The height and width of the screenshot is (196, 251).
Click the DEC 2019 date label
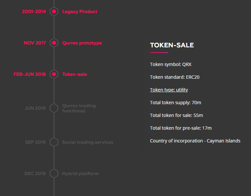(35, 173)
